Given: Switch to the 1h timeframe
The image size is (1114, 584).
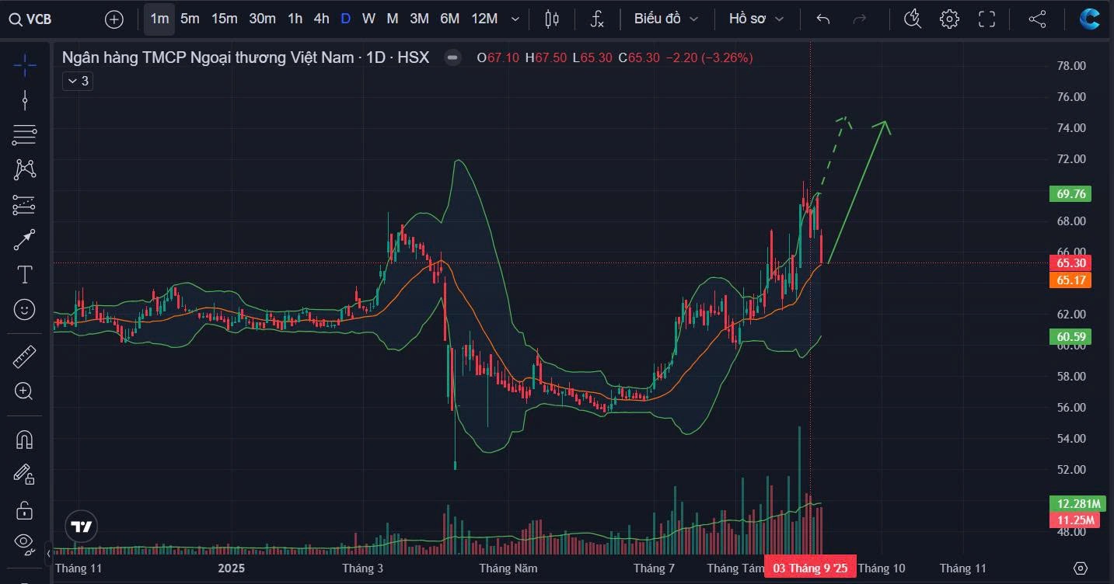Looking at the screenshot, I should 295,19.
